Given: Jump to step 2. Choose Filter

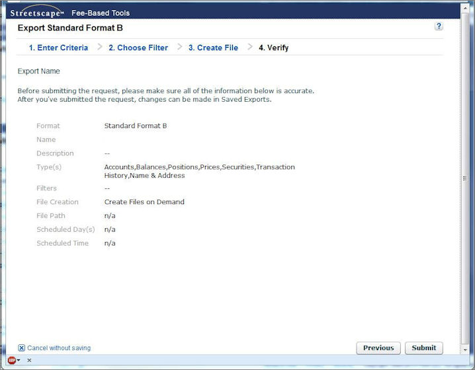Looking at the screenshot, I should [138, 48].
